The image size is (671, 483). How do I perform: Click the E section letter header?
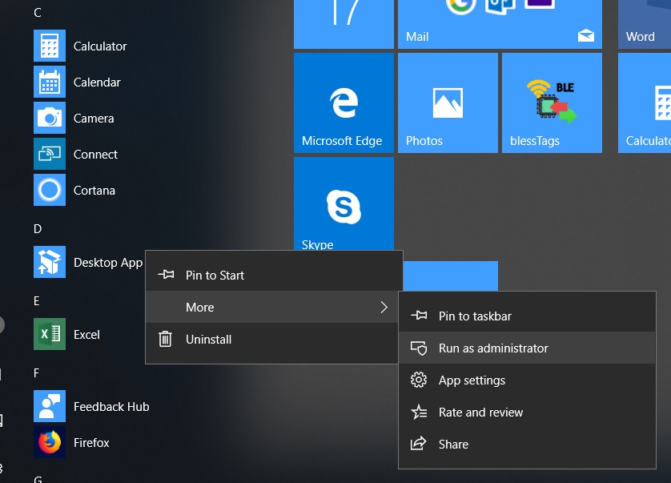point(37,301)
